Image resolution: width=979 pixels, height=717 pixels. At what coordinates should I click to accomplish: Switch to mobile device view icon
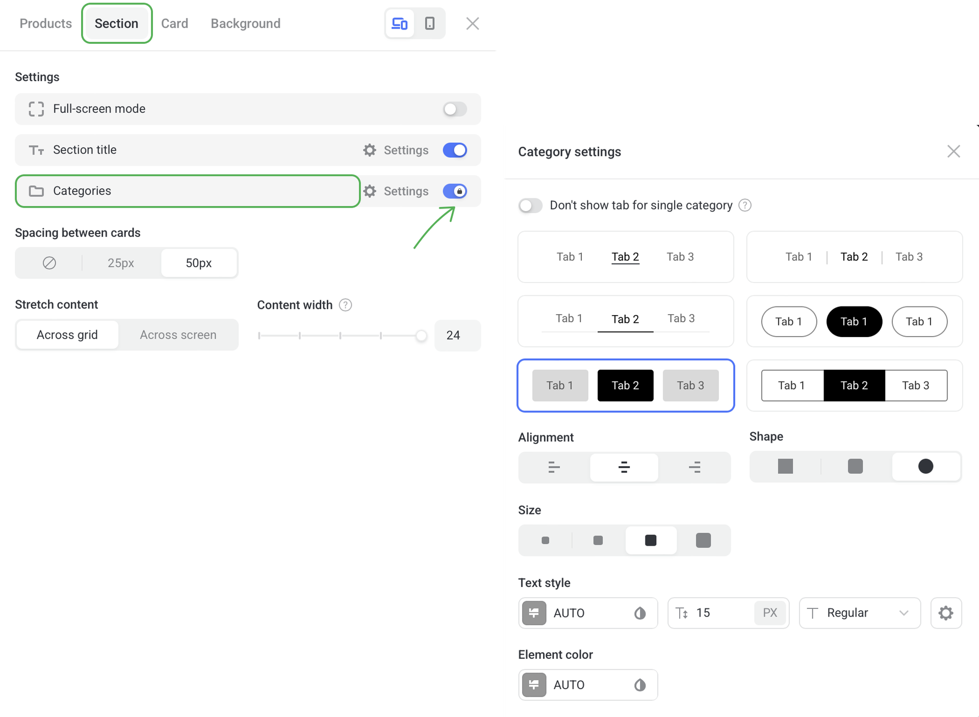click(x=430, y=23)
